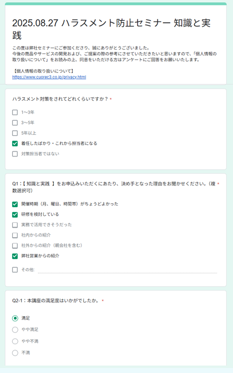Choose the やや満足 radio option
This screenshot has height=373, width=233.
[x=15, y=330]
